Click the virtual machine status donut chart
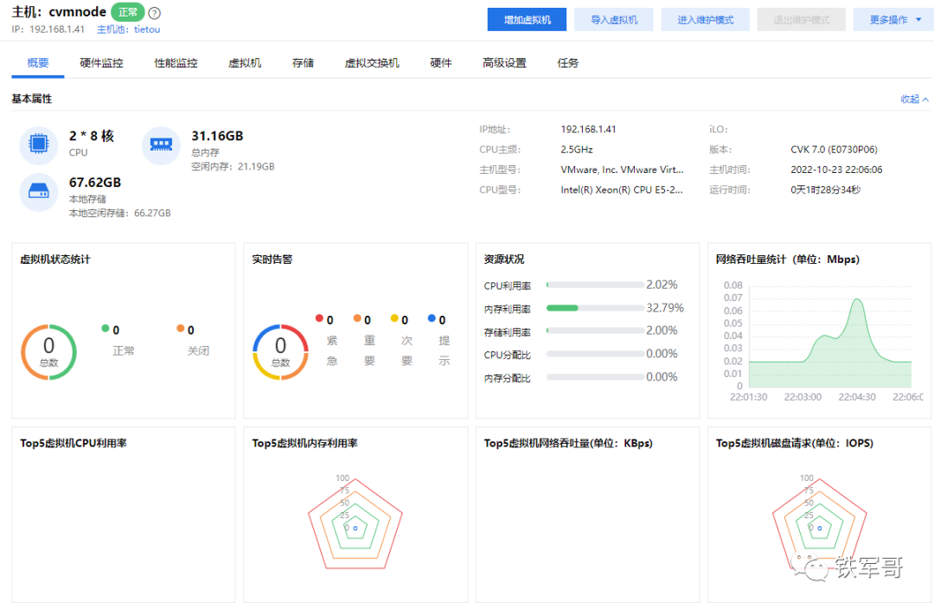 coord(49,351)
